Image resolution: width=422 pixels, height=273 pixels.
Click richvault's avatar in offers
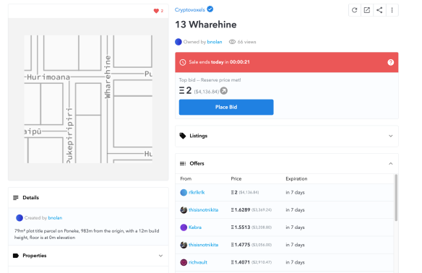tap(184, 262)
